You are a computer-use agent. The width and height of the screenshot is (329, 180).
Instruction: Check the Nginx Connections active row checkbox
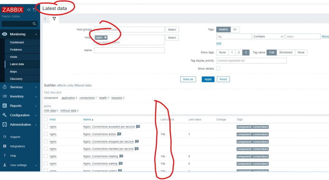pos(46,134)
